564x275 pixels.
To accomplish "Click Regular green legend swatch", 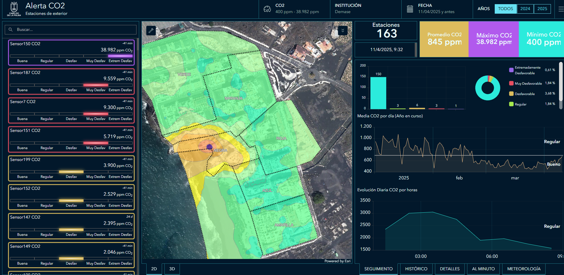I will [x=511, y=104].
